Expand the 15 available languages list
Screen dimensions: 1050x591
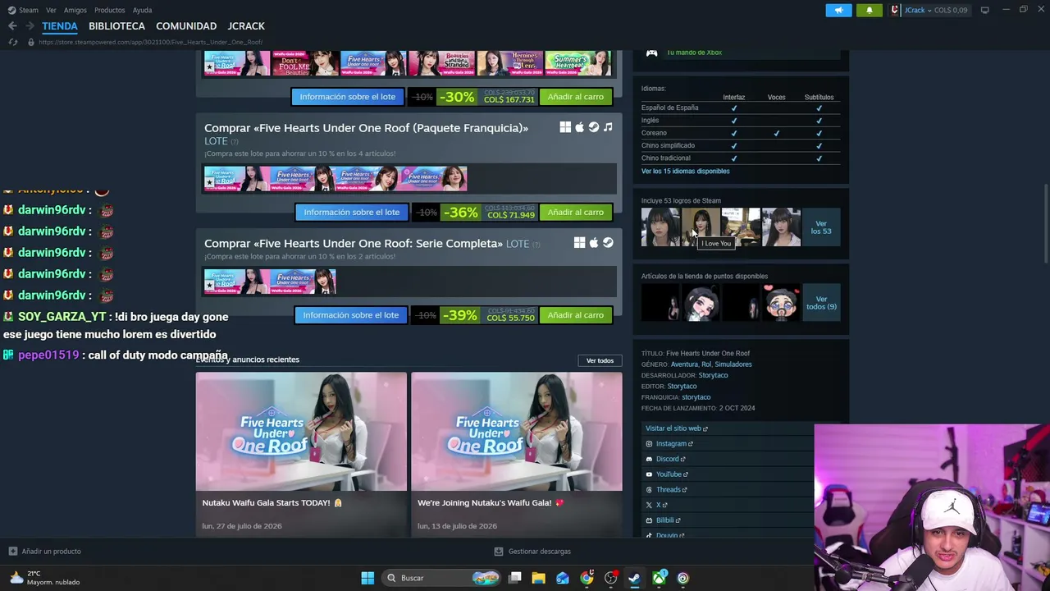coord(685,171)
